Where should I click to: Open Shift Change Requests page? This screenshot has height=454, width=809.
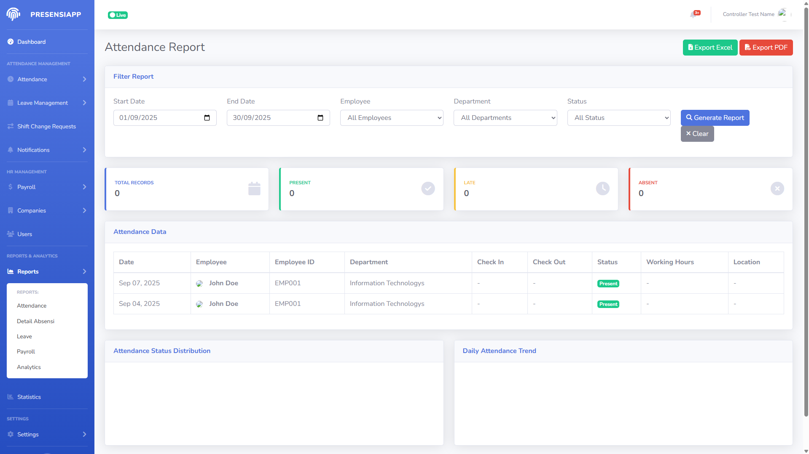click(x=46, y=126)
